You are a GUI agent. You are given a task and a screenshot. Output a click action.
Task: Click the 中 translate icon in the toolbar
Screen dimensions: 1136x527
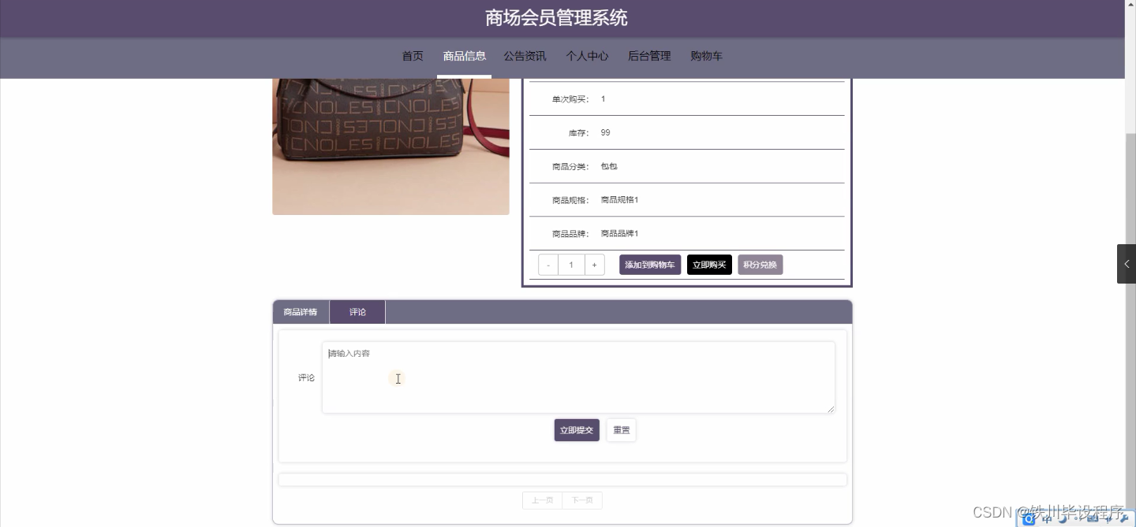1045,518
